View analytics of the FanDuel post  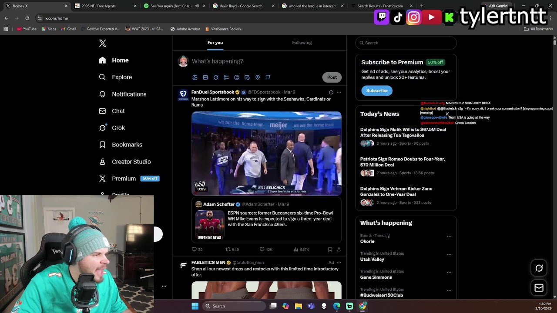(x=301, y=250)
